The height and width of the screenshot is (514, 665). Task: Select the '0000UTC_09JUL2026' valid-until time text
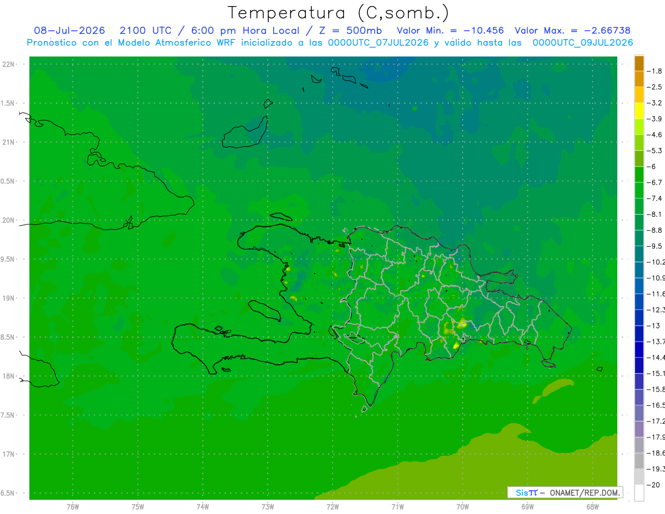pos(582,43)
